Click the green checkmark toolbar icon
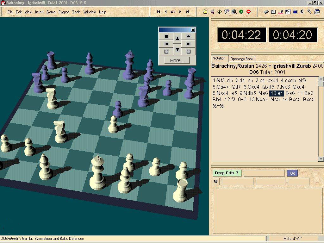Screen dimensions: 324x243 pos(241,12)
